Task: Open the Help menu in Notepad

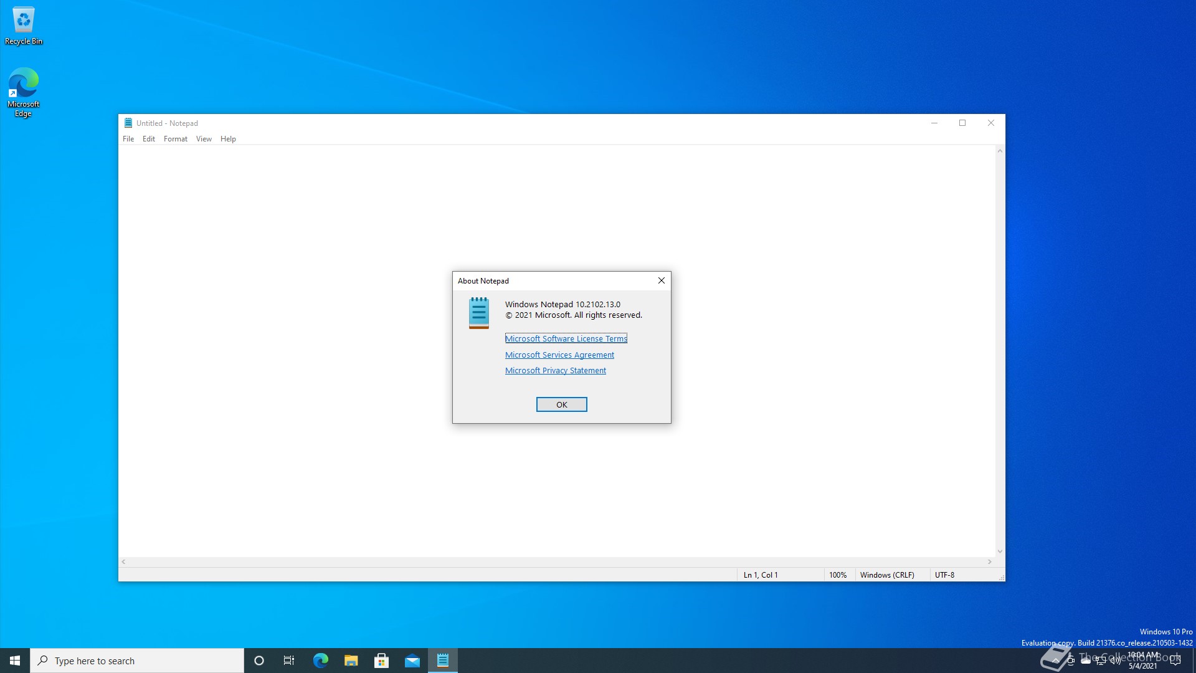Action: pos(228,139)
